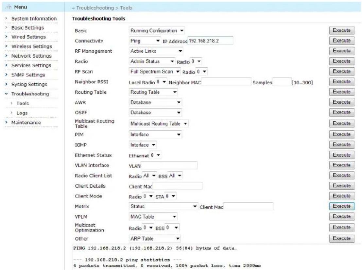Execute the RF Management tool
The height and width of the screenshot is (270, 362).
point(342,51)
